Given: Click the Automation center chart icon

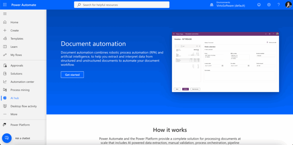Looking at the screenshot, I should [x=5, y=82].
